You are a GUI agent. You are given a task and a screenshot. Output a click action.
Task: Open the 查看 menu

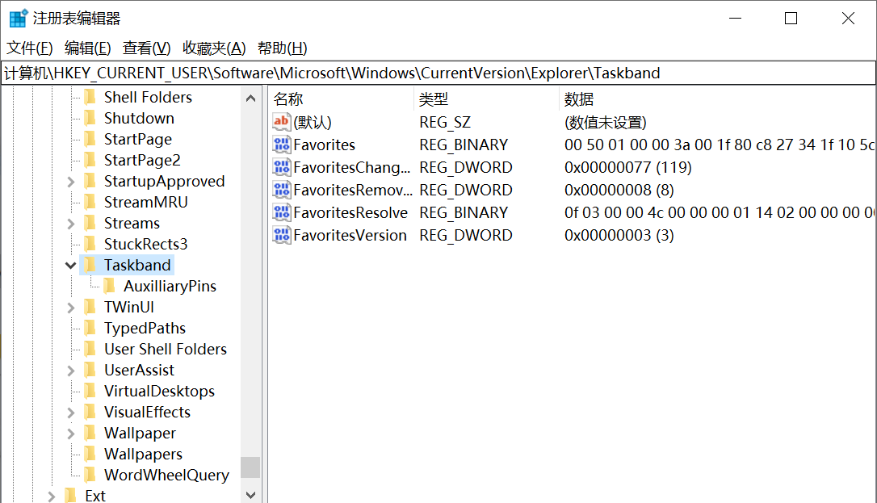(145, 48)
